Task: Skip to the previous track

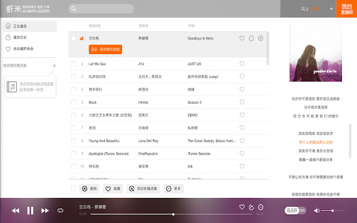Action: point(16,211)
